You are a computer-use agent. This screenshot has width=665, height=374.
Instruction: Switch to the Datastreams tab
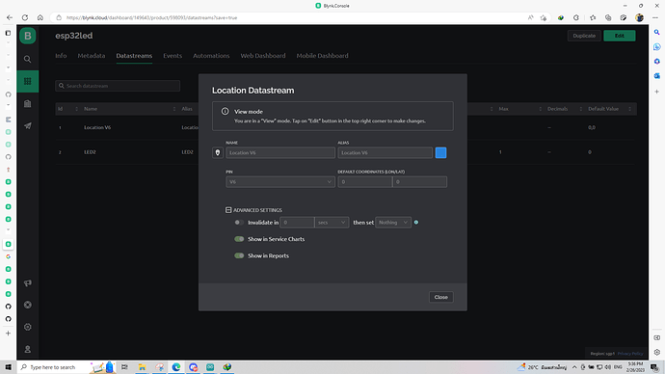(134, 56)
